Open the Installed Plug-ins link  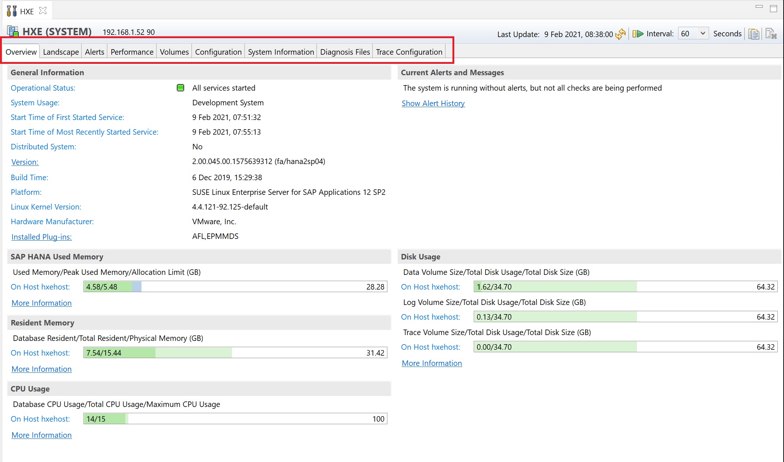(42, 237)
